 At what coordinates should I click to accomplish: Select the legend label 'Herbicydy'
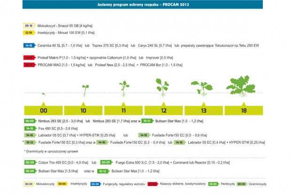click(x=228, y=184)
